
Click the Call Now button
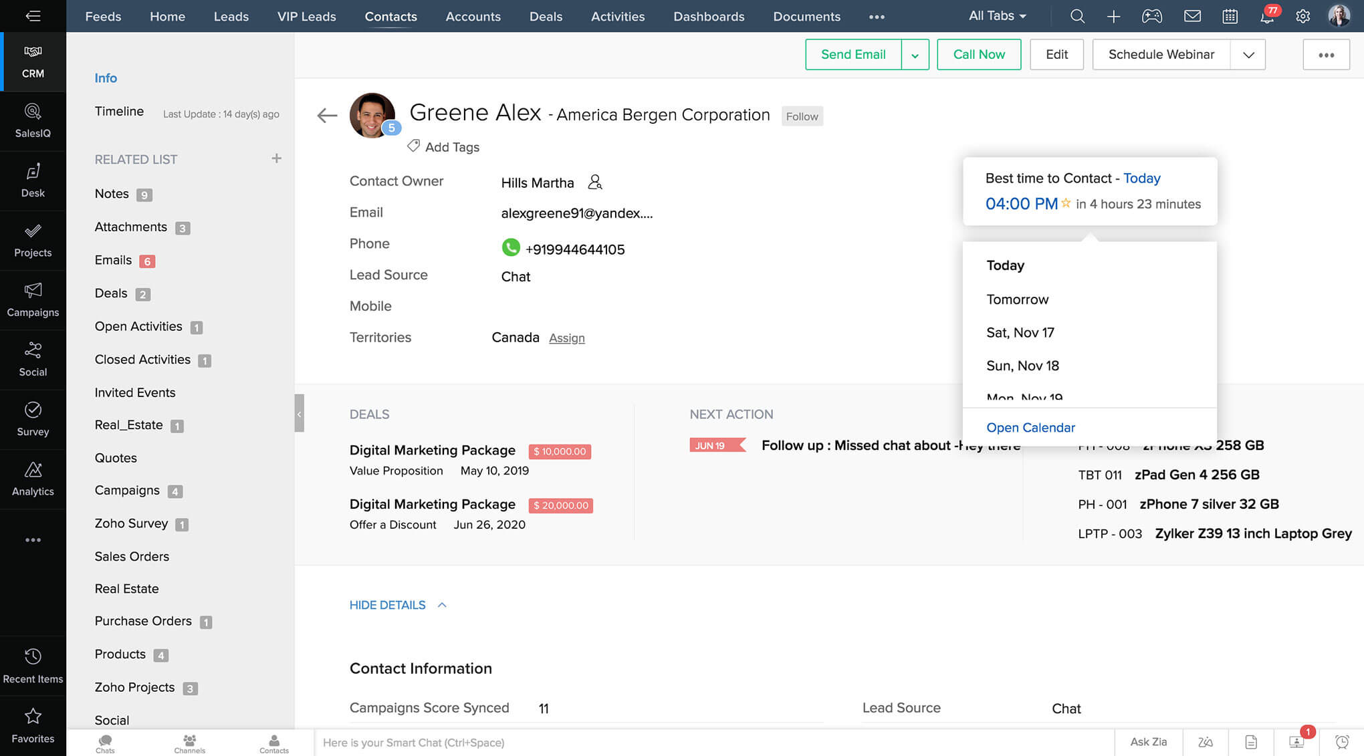coord(978,54)
